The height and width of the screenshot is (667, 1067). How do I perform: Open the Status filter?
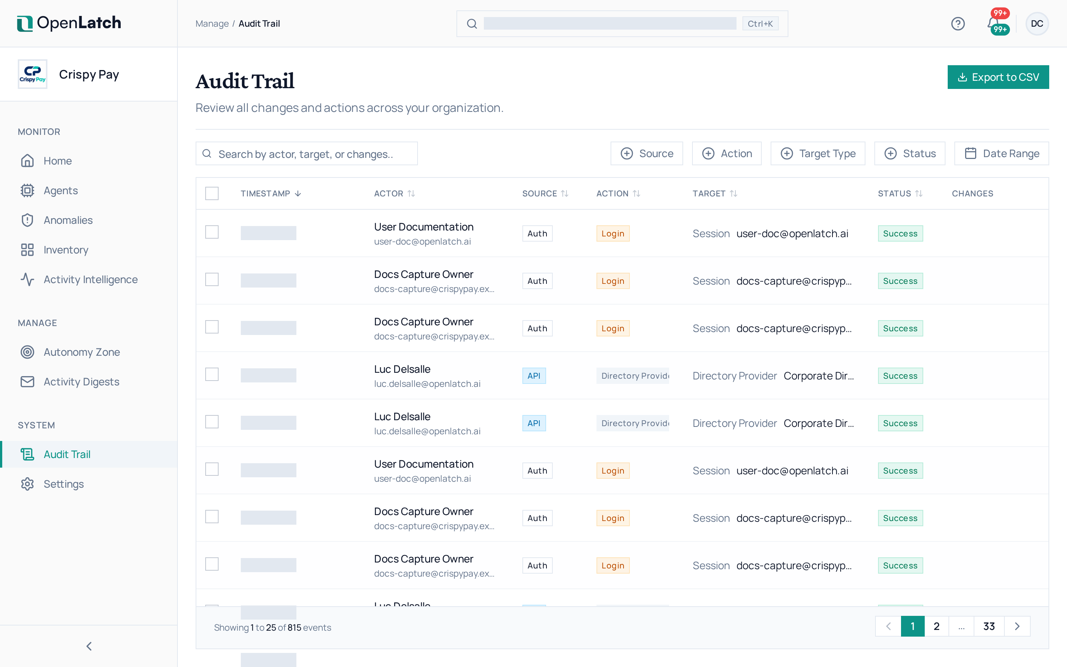point(910,153)
